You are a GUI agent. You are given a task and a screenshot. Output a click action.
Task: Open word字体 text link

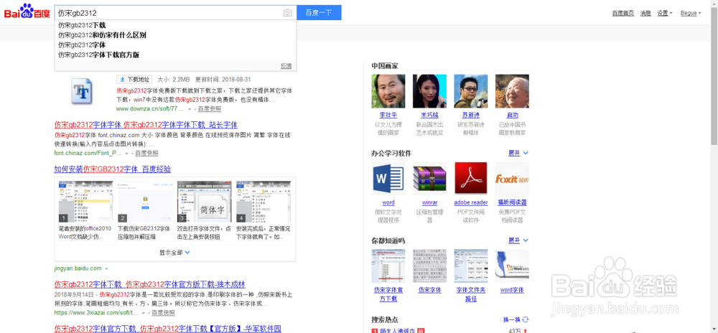tap(512, 290)
